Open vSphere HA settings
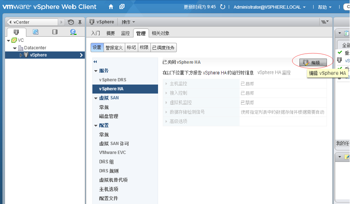Screen dimensions: 350x204 pyautogui.click(x=125, y=89)
